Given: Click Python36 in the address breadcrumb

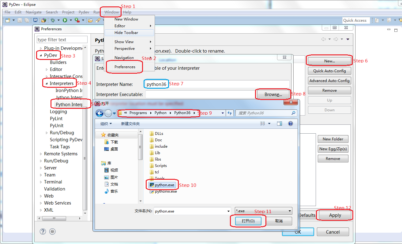Looking at the screenshot, I should (182, 113).
